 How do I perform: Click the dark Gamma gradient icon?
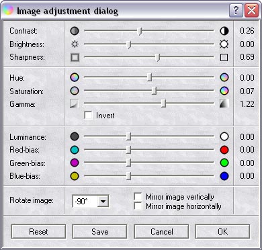(x=224, y=103)
